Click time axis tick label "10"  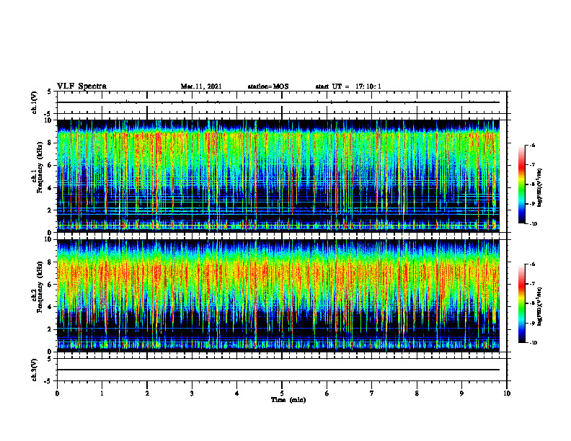coord(507,393)
